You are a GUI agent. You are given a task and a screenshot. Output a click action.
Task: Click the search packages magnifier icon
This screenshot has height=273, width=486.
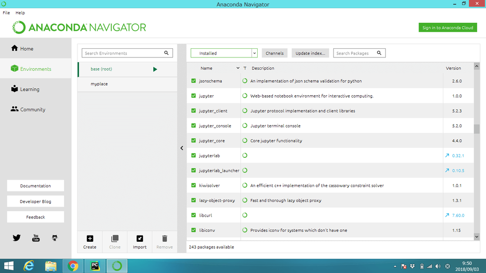point(379,53)
